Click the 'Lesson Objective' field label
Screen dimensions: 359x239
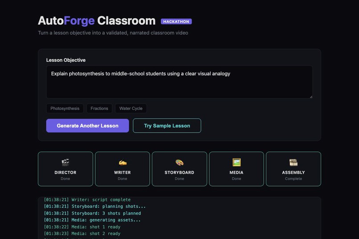(66, 60)
